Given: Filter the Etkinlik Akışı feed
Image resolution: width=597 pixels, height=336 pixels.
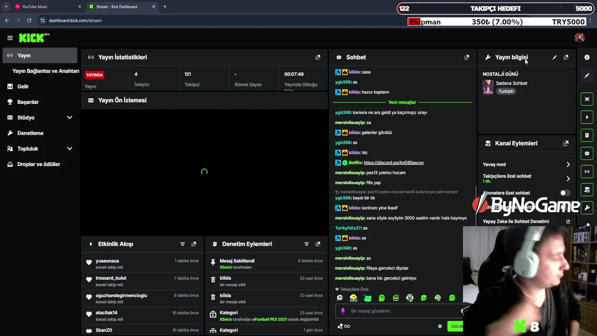Looking at the screenshot, I should [x=182, y=244].
